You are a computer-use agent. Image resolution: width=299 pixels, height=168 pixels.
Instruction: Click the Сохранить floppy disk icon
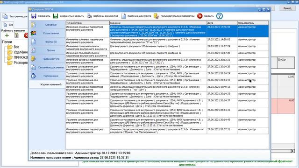pos(34,16)
